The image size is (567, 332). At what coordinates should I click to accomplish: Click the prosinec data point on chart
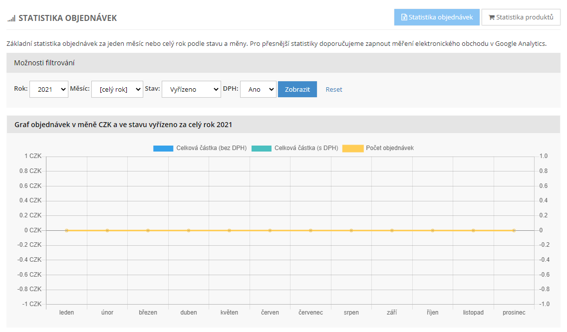click(514, 231)
